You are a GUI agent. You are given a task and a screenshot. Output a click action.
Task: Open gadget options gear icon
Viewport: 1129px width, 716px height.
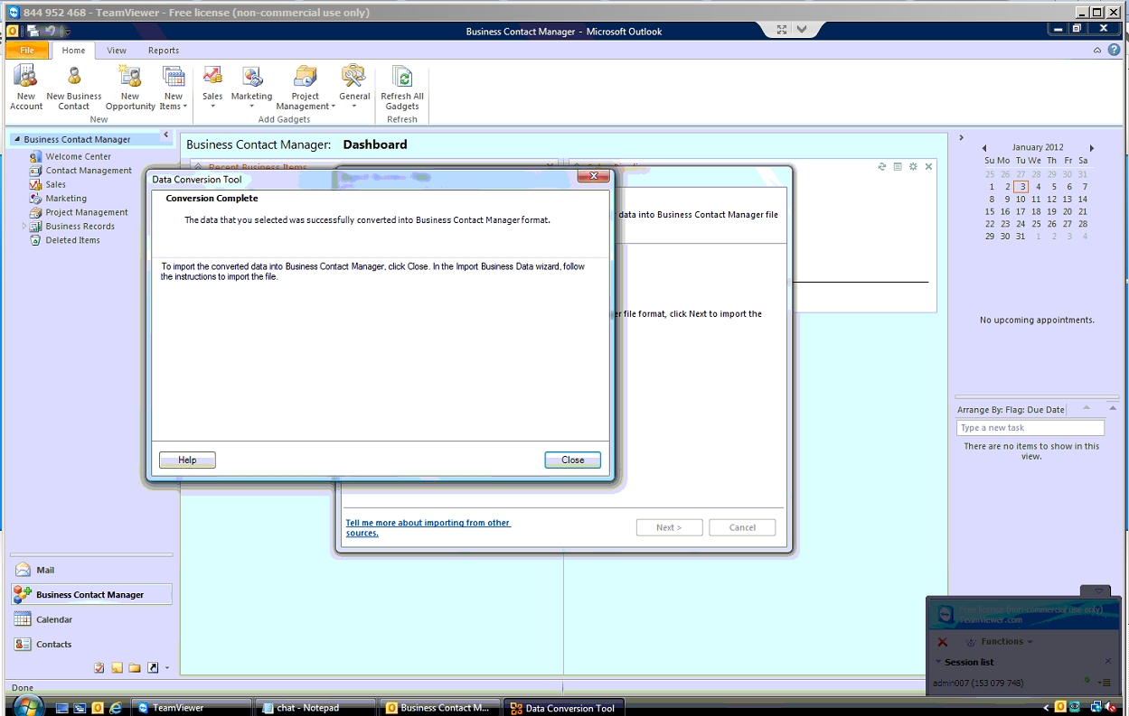(x=913, y=167)
